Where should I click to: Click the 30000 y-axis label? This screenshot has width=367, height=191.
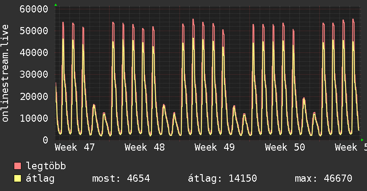click(x=34, y=75)
